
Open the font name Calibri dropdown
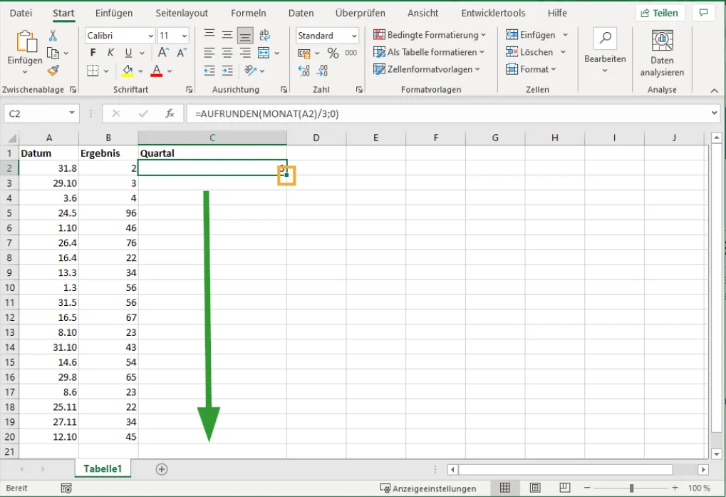pyautogui.click(x=150, y=36)
